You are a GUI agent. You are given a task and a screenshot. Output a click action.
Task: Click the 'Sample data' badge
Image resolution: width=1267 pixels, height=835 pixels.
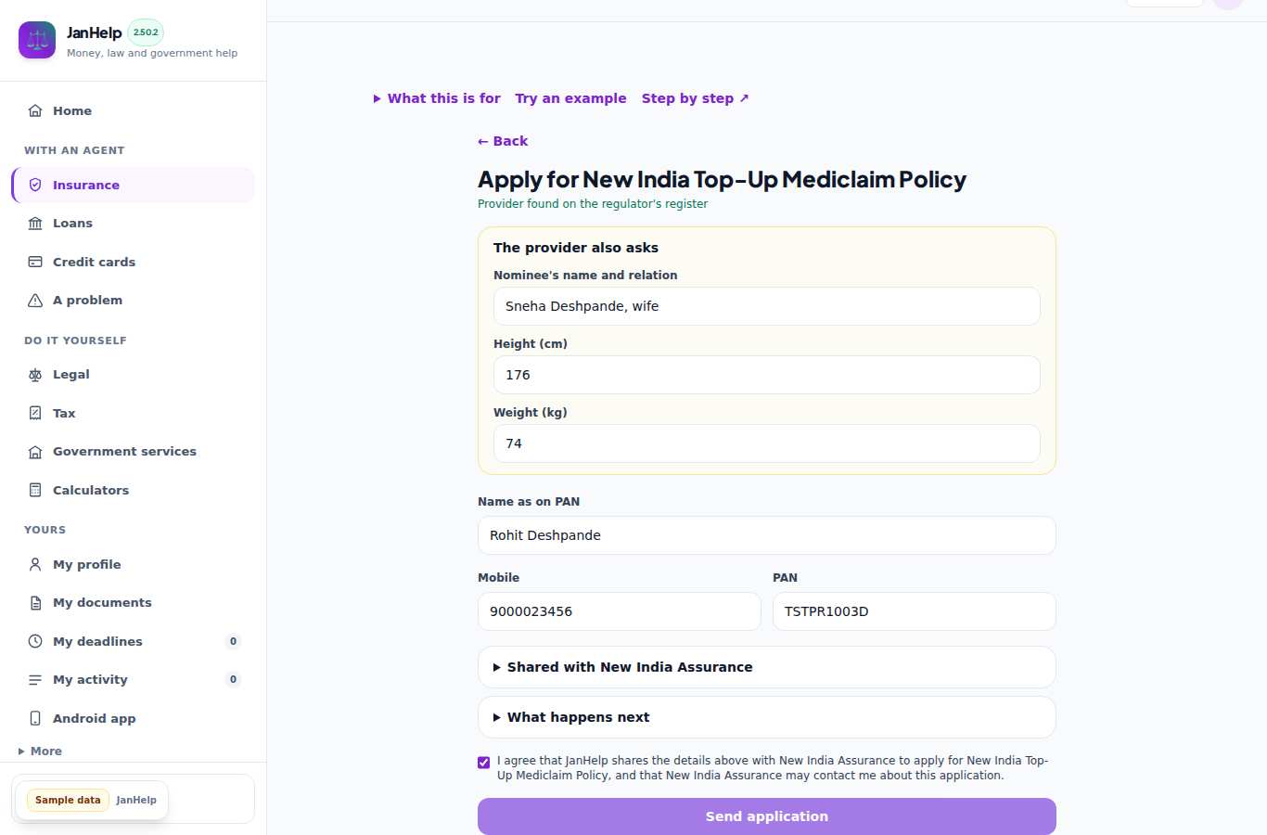pyautogui.click(x=68, y=800)
